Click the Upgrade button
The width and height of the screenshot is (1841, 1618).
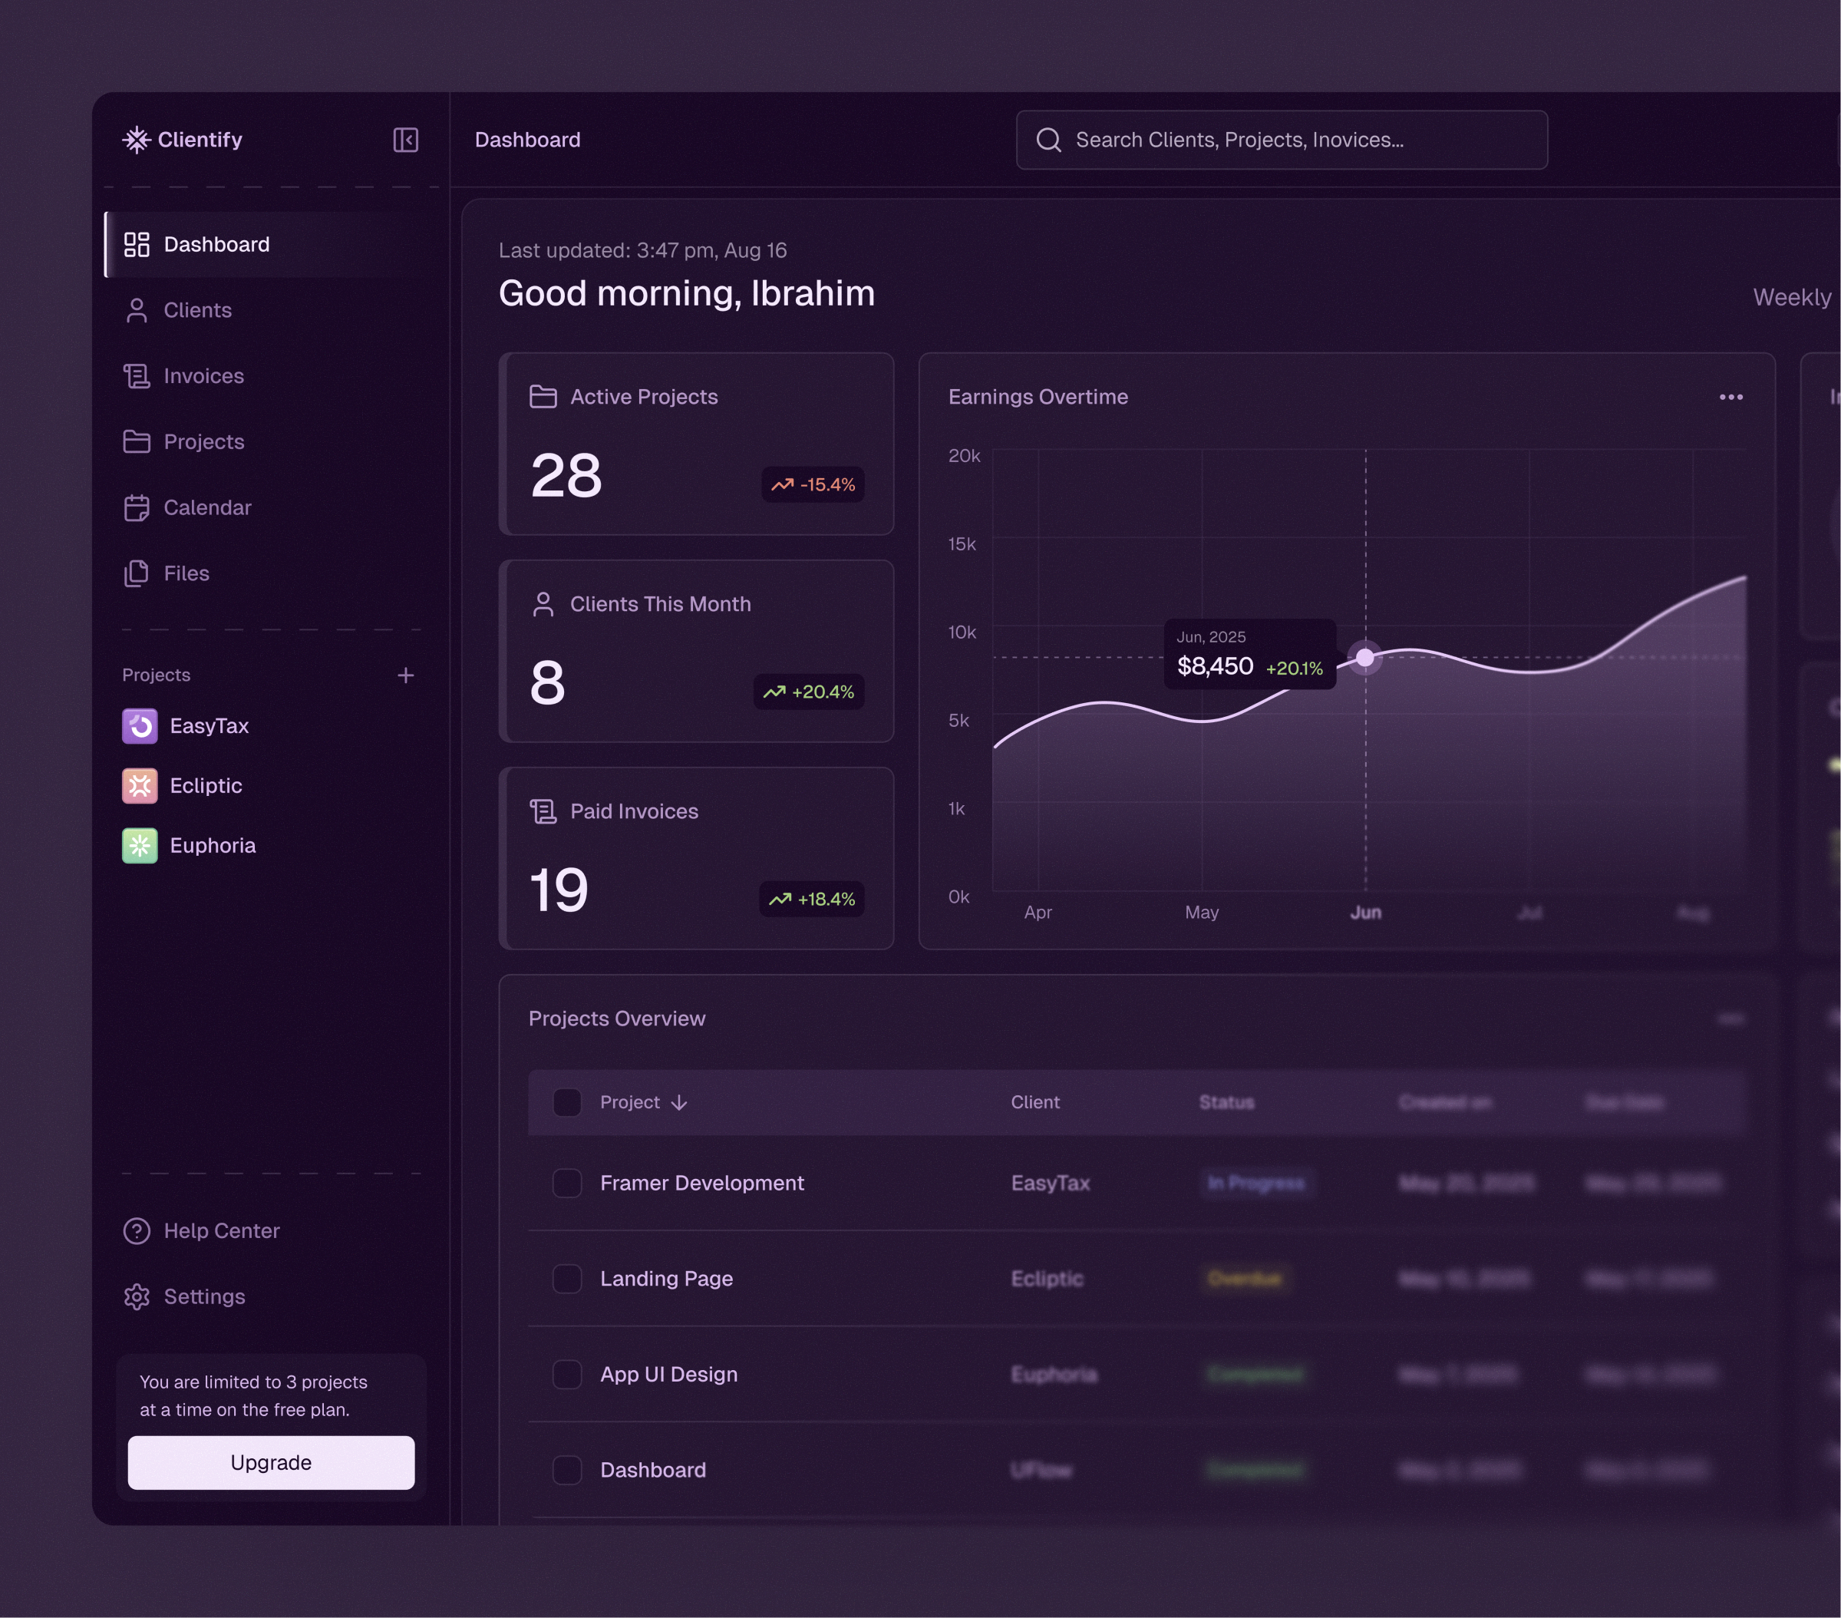coord(270,1462)
